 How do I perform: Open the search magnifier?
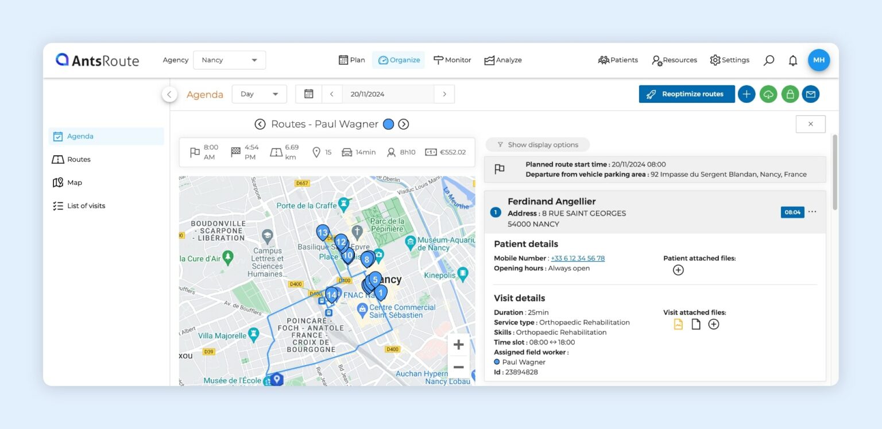point(768,60)
